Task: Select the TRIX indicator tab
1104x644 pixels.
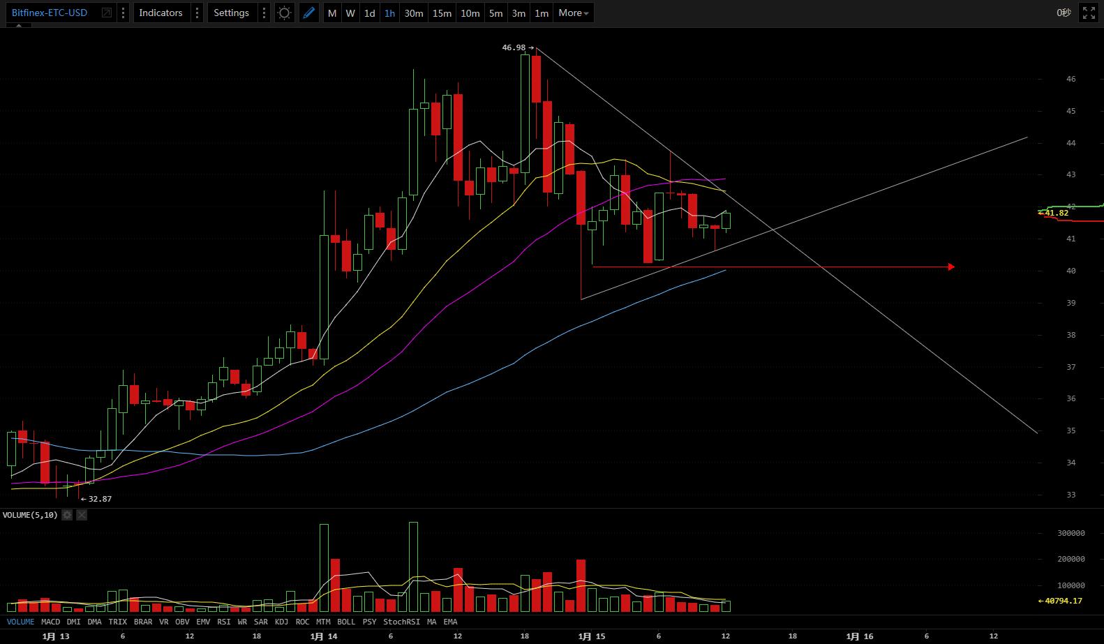Action: click(118, 622)
